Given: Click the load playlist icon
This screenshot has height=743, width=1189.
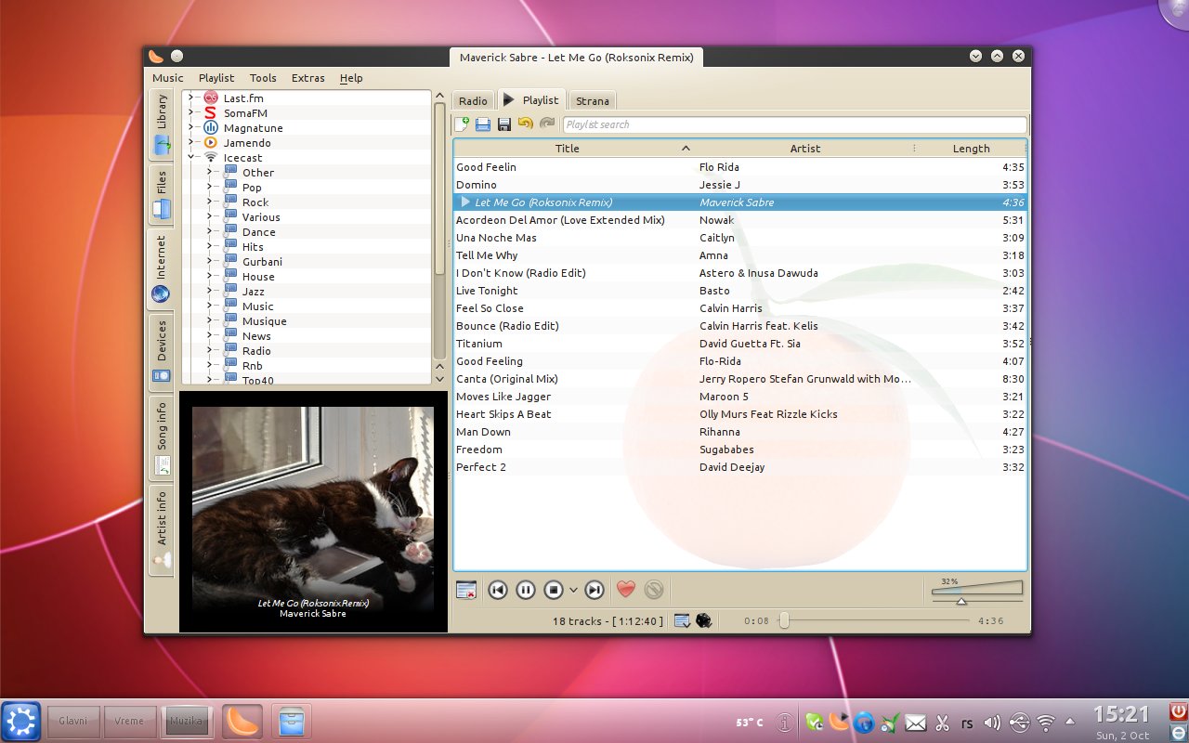Looking at the screenshot, I should pos(483,124).
